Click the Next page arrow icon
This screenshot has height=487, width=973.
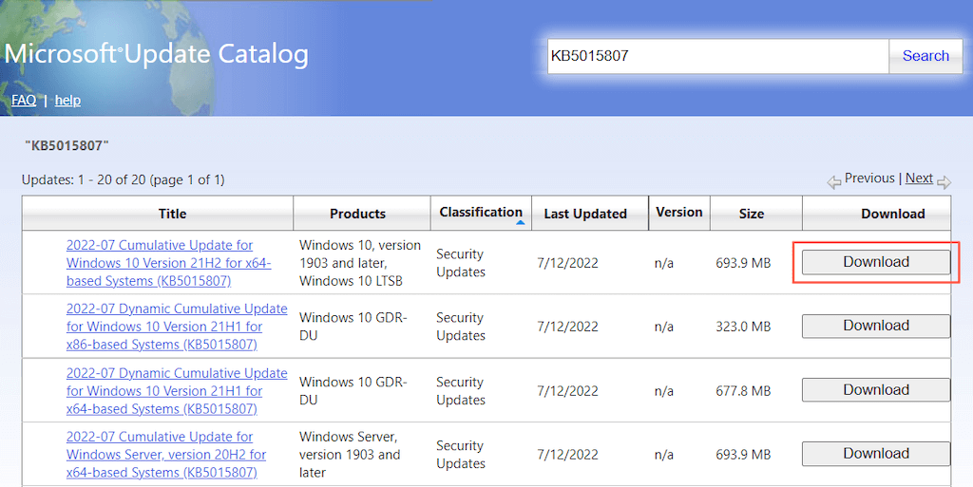tap(944, 180)
